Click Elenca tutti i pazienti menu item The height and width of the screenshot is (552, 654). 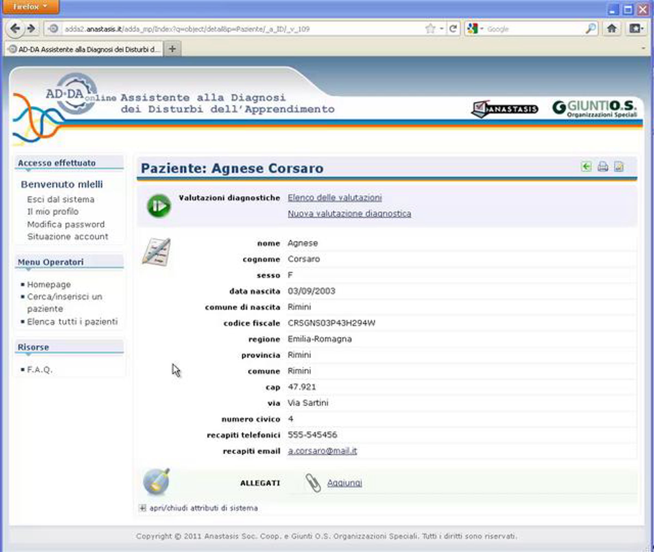coord(72,322)
